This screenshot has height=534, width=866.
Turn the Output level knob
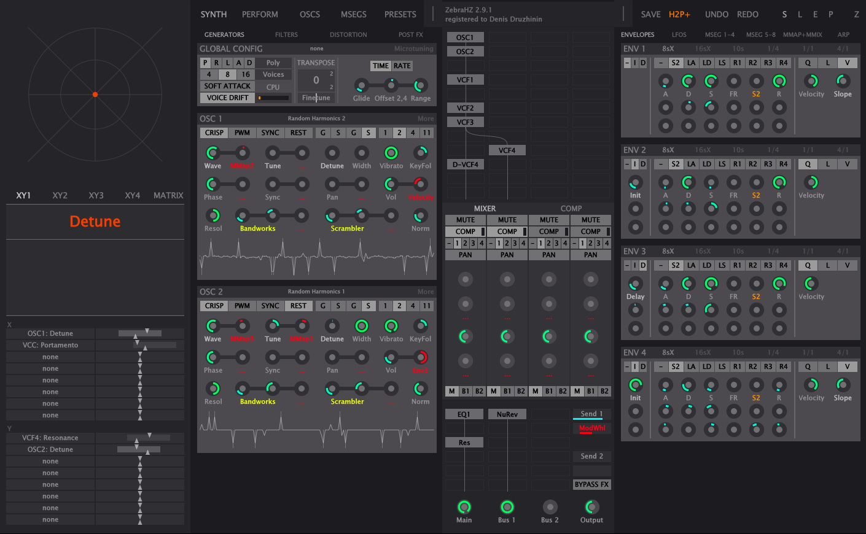point(591,507)
